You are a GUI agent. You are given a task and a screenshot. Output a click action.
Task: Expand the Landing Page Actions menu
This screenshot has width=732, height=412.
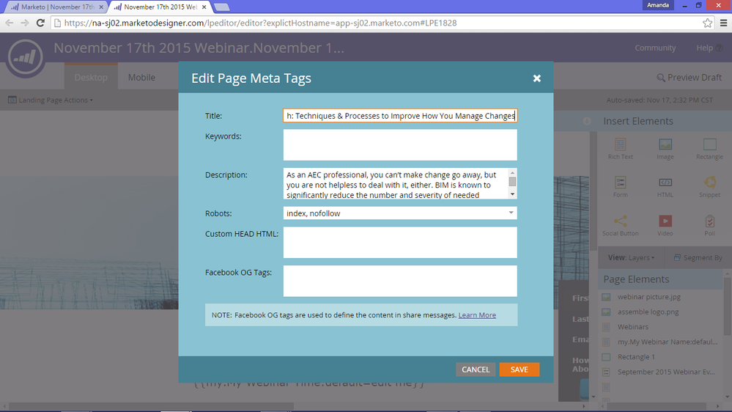tap(51, 100)
